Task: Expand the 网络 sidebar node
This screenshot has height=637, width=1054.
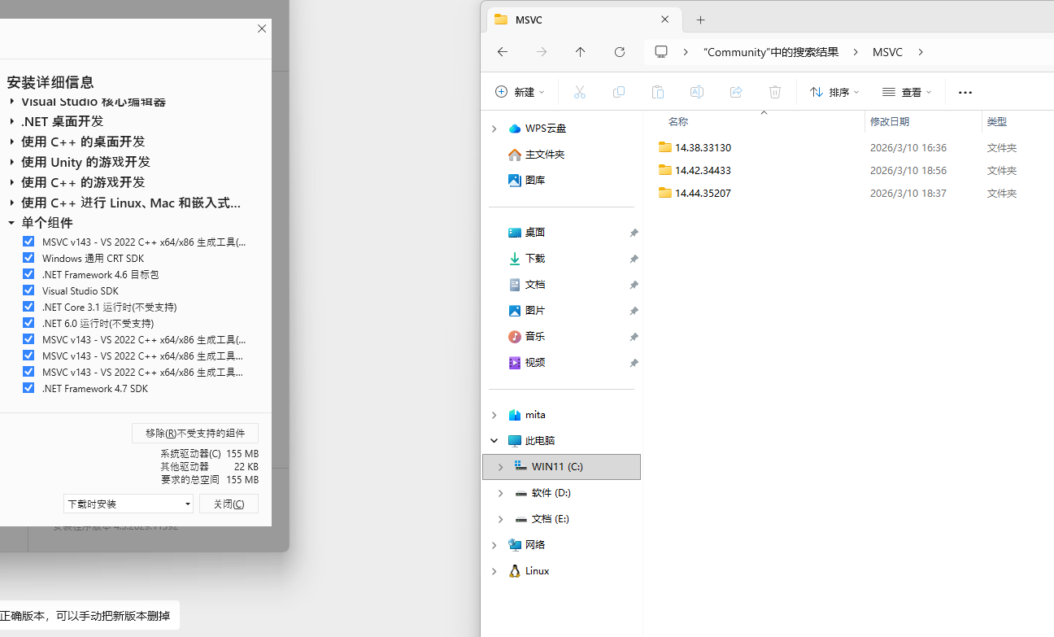Action: point(494,545)
